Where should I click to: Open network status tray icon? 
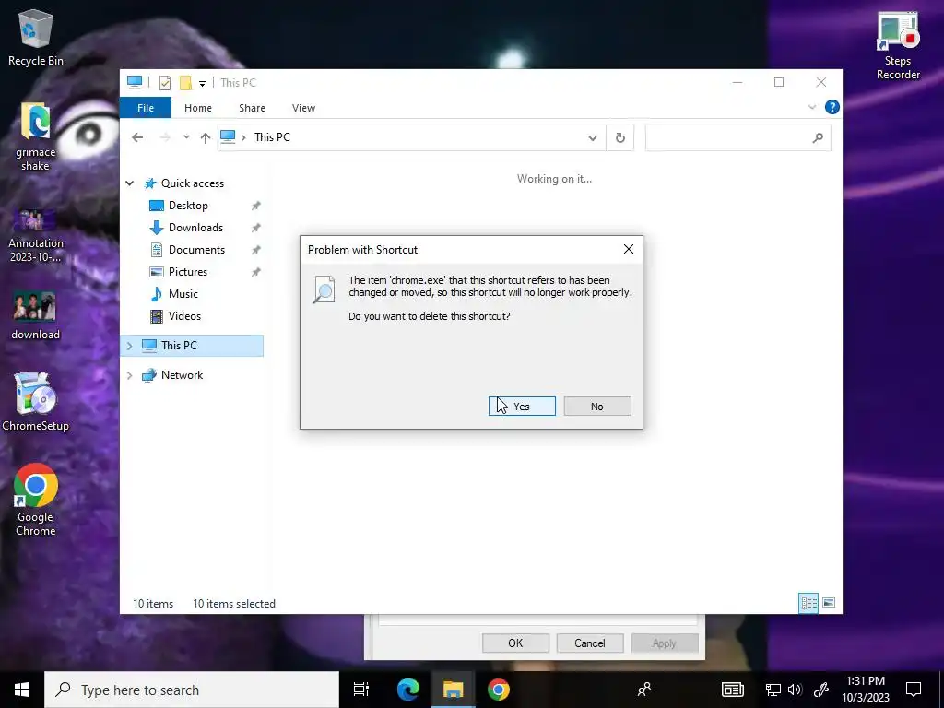(773, 690)
